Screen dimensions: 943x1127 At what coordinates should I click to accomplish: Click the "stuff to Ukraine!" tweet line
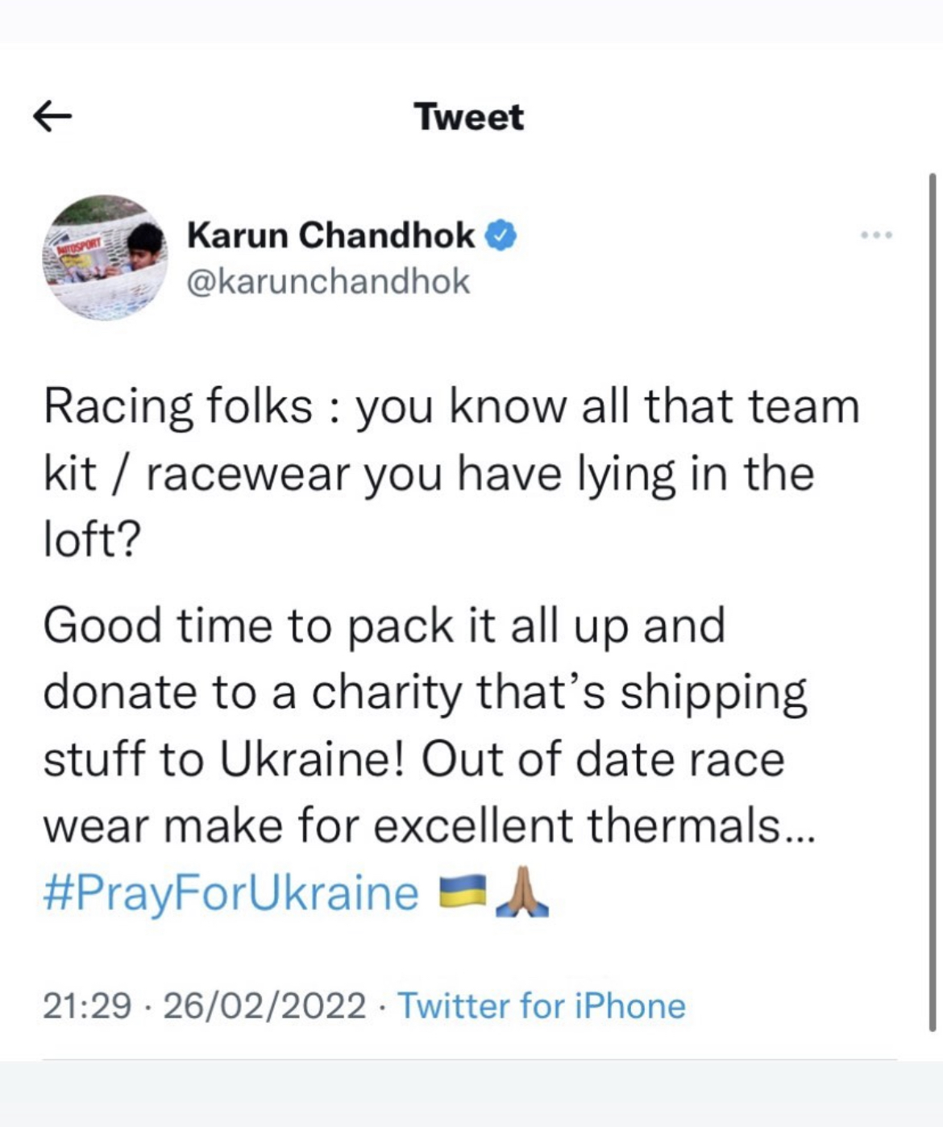coord(413,759)
